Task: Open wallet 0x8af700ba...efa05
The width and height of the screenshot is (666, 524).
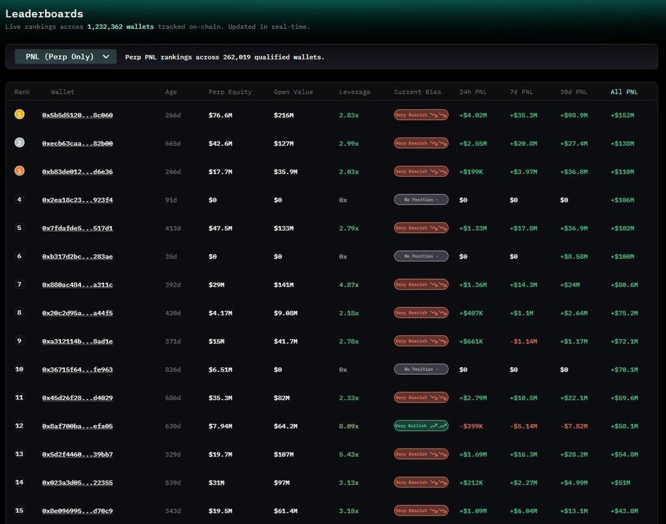Action: click(x=77, y=426)
